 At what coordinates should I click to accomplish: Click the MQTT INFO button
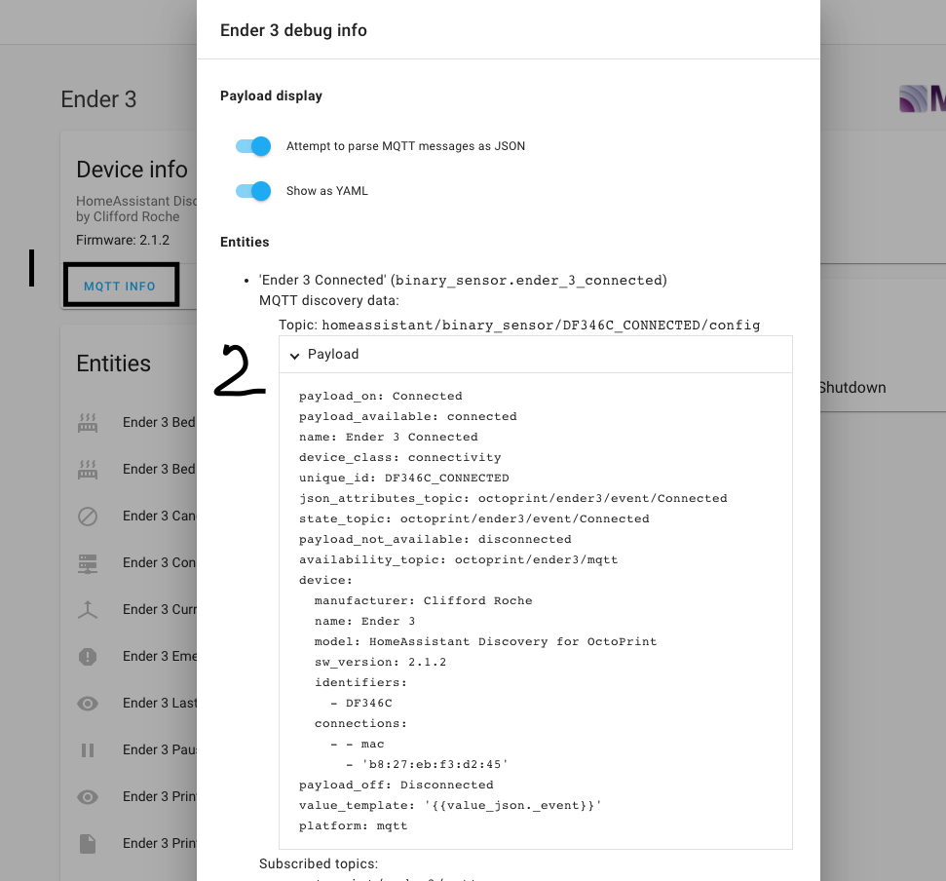[121, 286]
